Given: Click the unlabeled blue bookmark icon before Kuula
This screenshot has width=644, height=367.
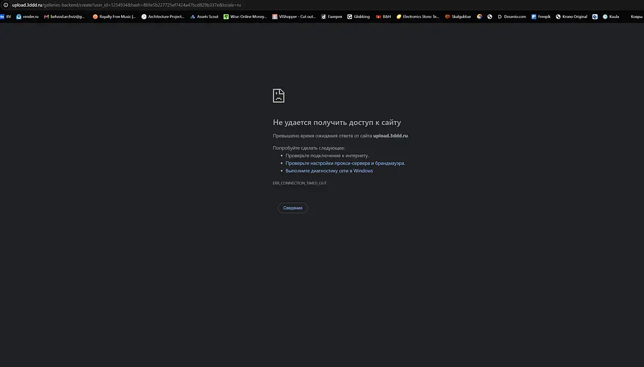Looking at the screenshot, I should [595, 17].
